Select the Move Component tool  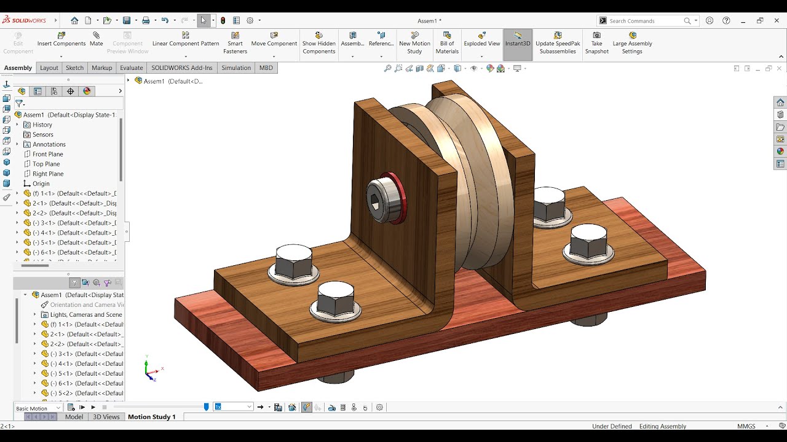pos(274,39)
